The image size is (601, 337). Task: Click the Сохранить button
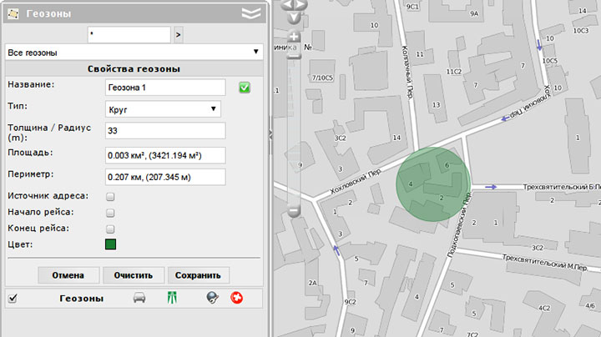click(198, 275)
